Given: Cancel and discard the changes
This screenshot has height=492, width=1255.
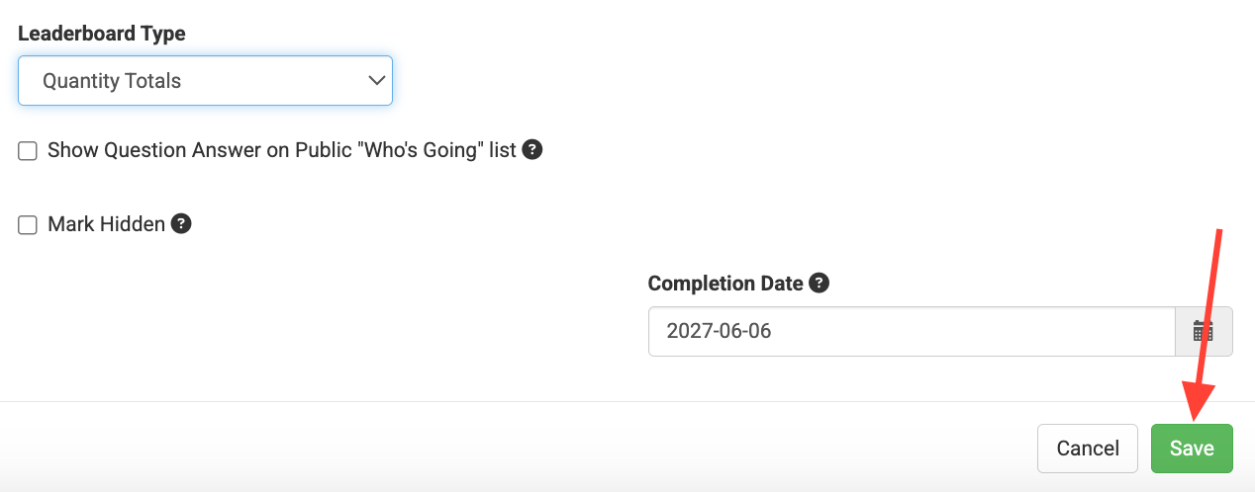Looking at the screenshot, I should (x=1088, y=449).
